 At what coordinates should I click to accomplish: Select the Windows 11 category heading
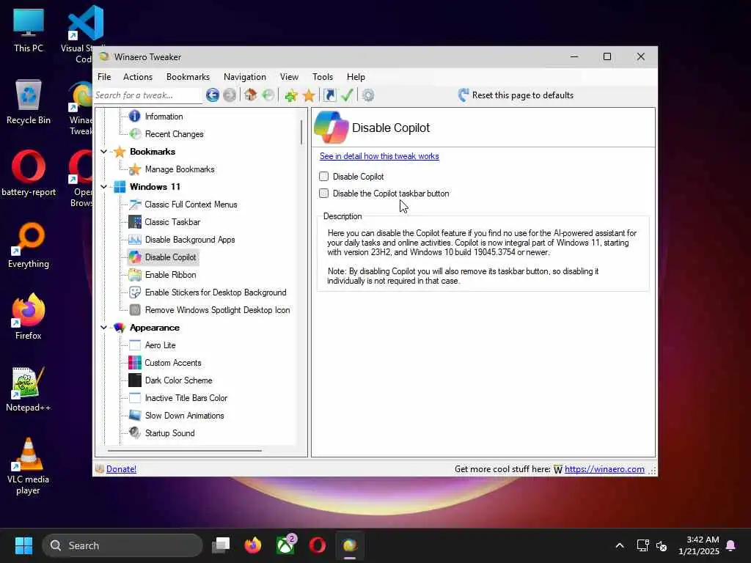(x=155, y=187)
